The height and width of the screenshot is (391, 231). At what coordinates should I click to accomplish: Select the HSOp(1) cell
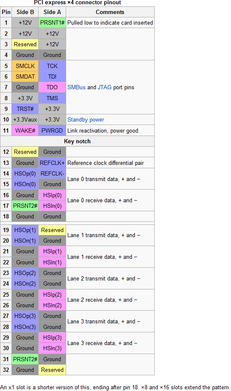(x=25, y=230)
